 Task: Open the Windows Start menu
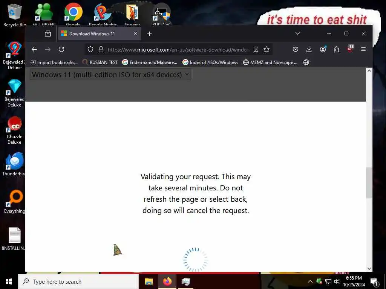tap(9, 281)
